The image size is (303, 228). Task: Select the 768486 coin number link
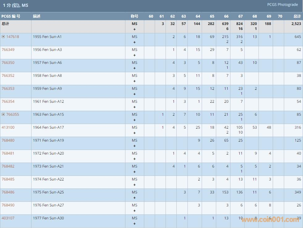(8, 192)
